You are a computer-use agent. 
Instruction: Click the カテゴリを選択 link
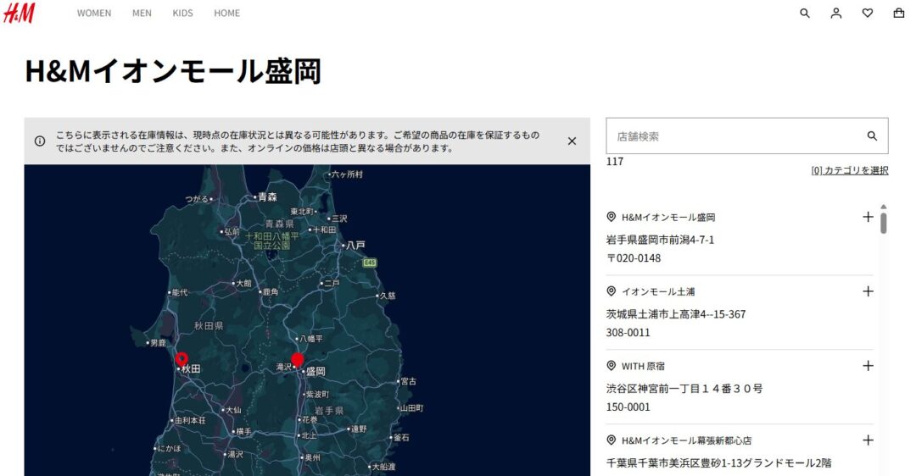point(850,170)
